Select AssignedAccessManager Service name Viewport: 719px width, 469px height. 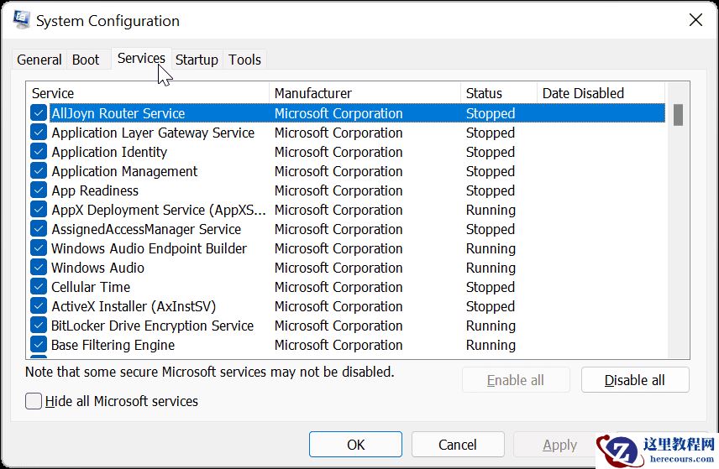(146, 228)
